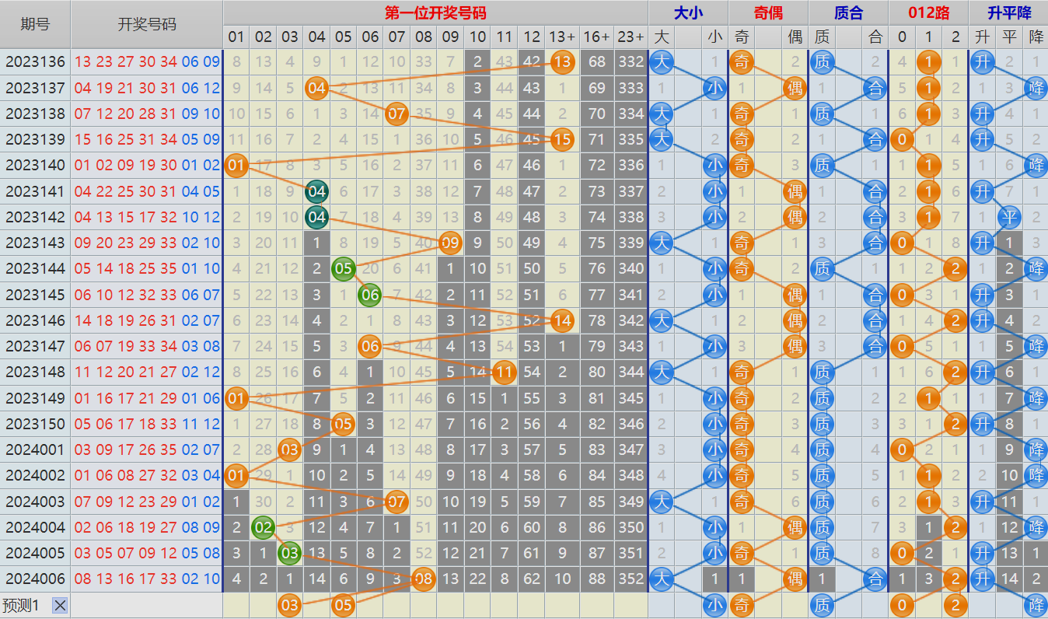The width and height of the screenshot is (1048, 619).
Task: Click the green 03 ball in row 2024005
Action: pos(289,553)
